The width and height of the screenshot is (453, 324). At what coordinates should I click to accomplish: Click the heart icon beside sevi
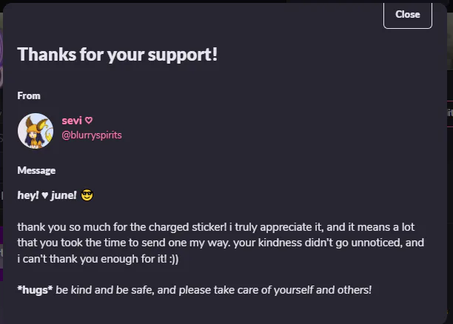(89, 121)
